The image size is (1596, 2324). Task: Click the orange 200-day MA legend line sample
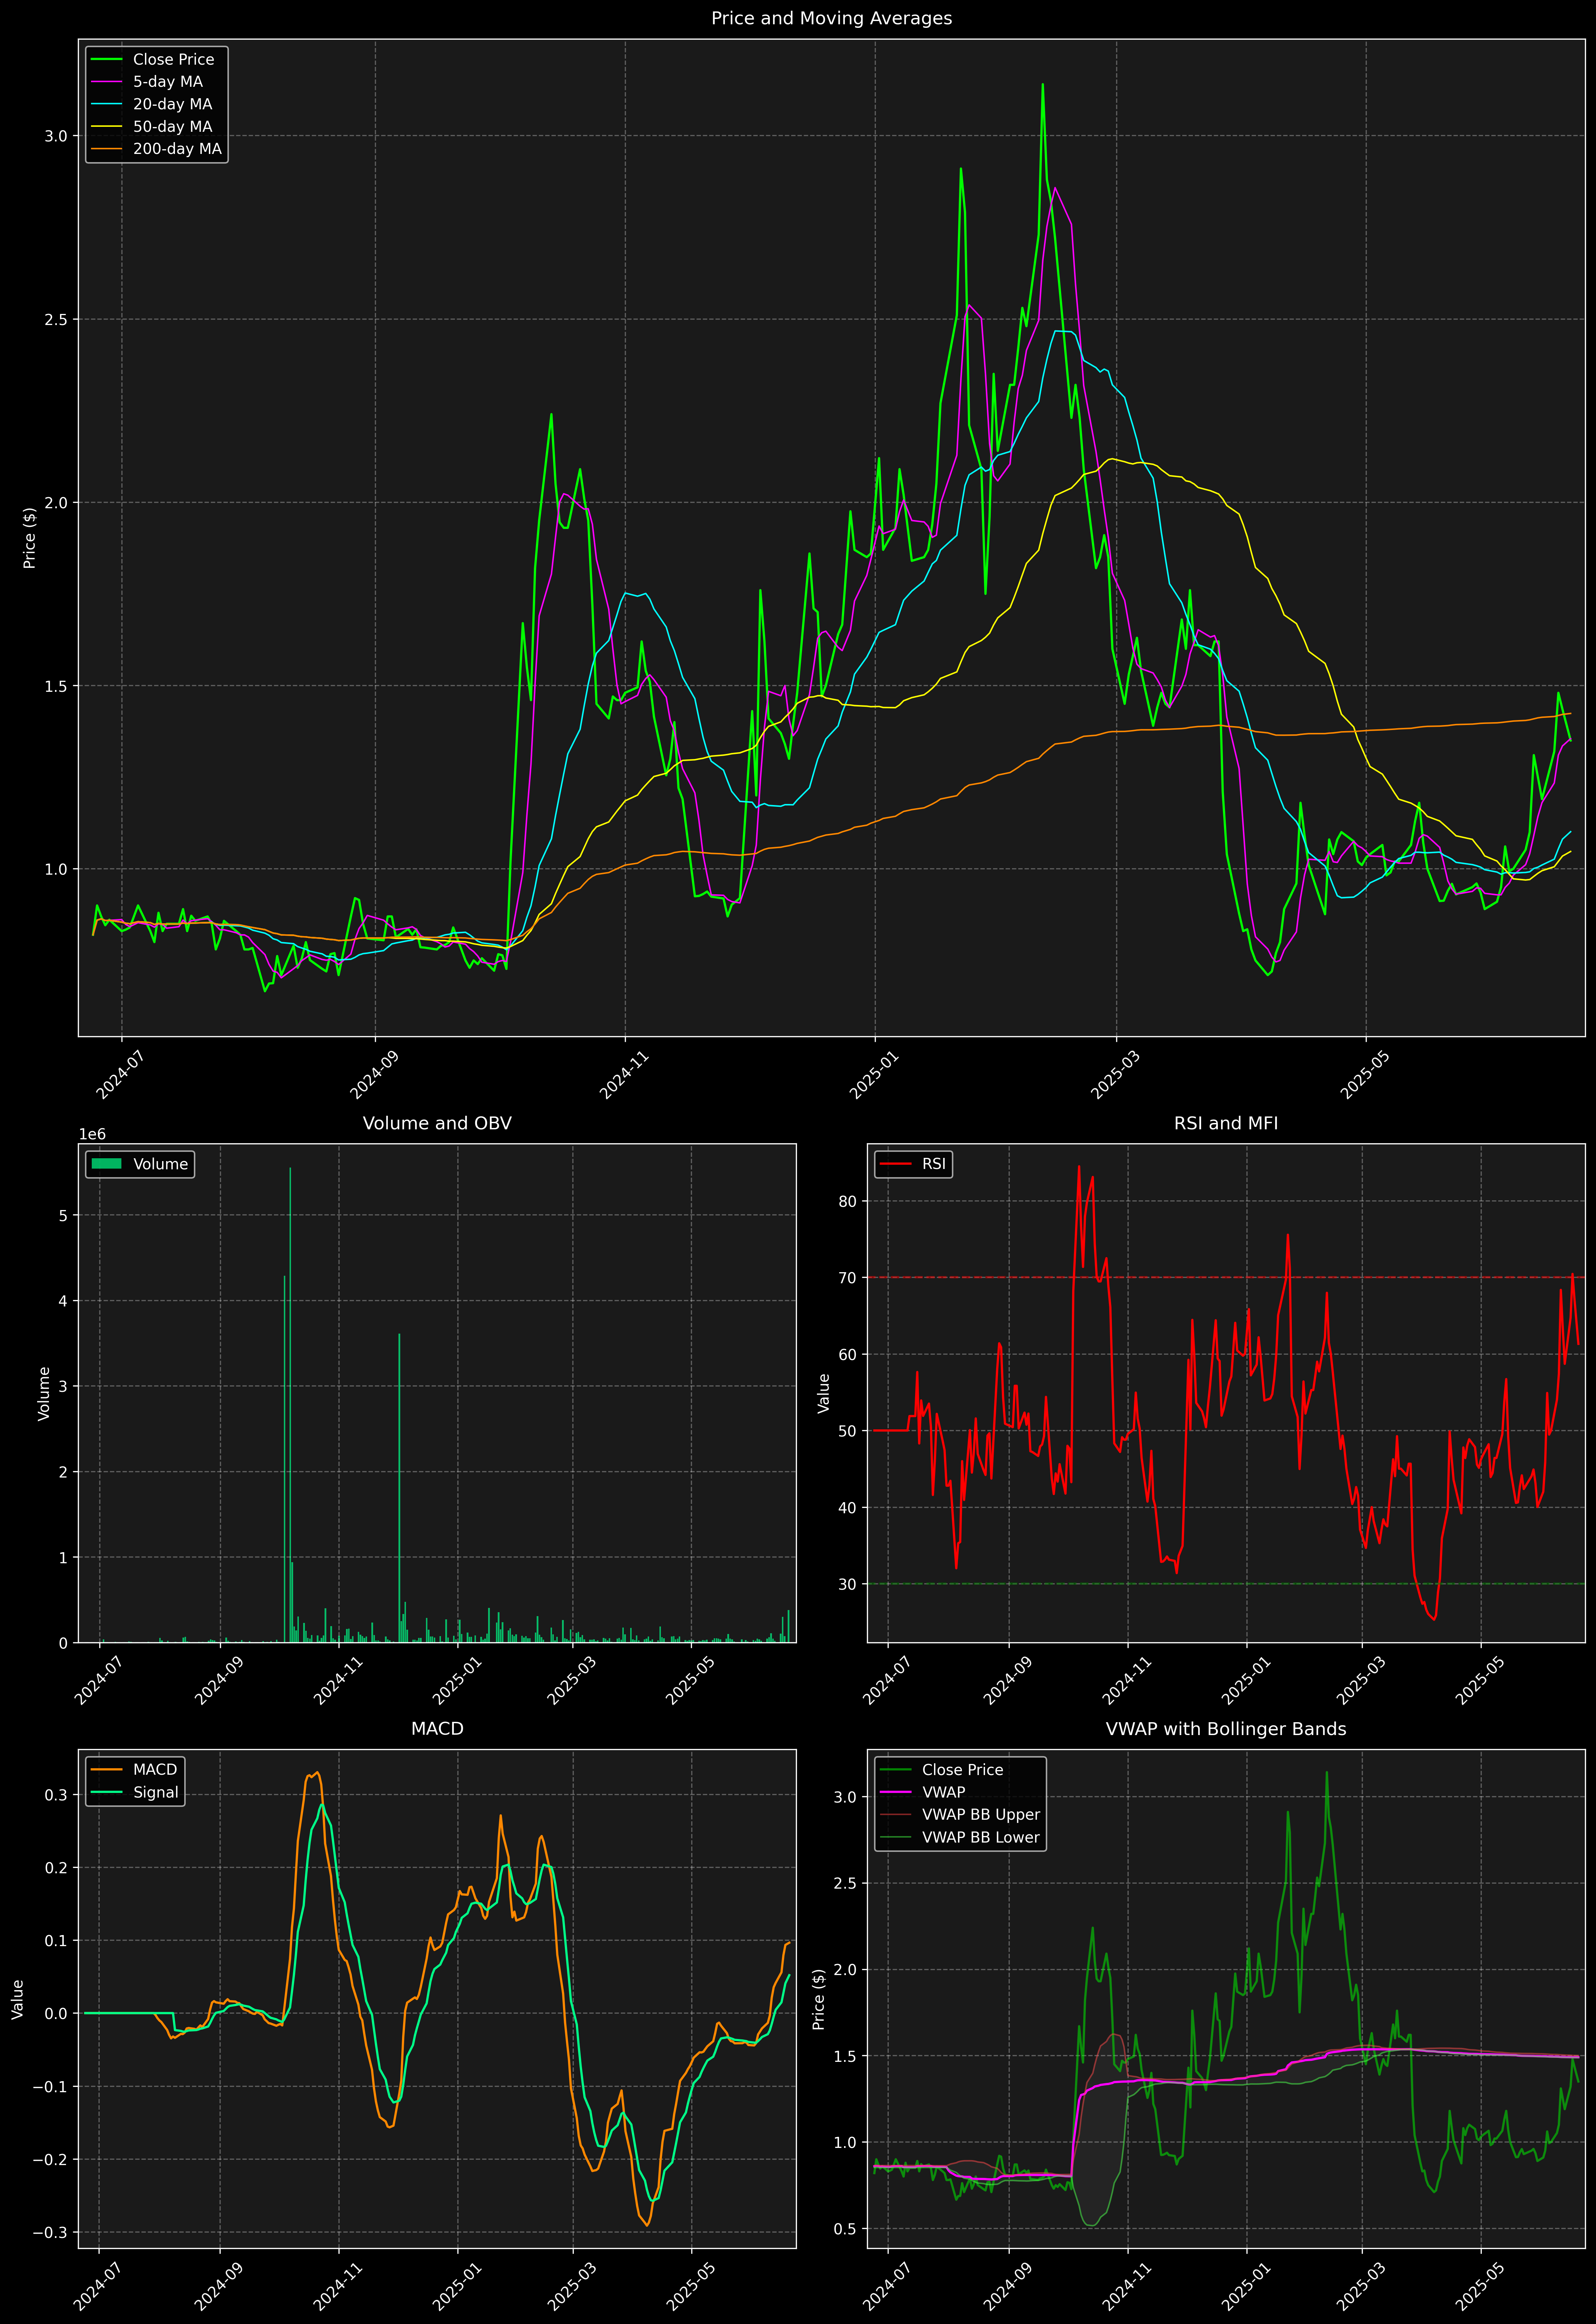107,149
